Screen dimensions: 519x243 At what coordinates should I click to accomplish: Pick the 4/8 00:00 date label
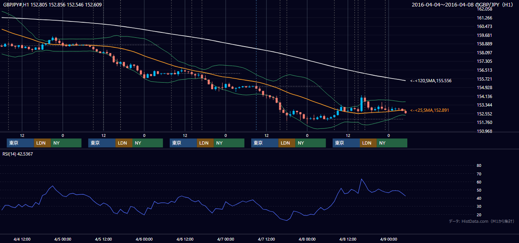tap(307, 239)
